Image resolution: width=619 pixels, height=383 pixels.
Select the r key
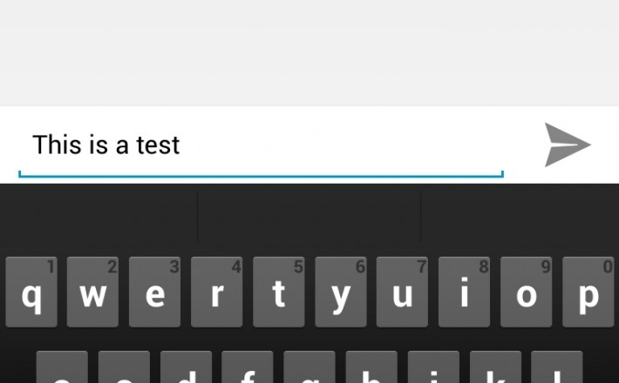(217, 292)
